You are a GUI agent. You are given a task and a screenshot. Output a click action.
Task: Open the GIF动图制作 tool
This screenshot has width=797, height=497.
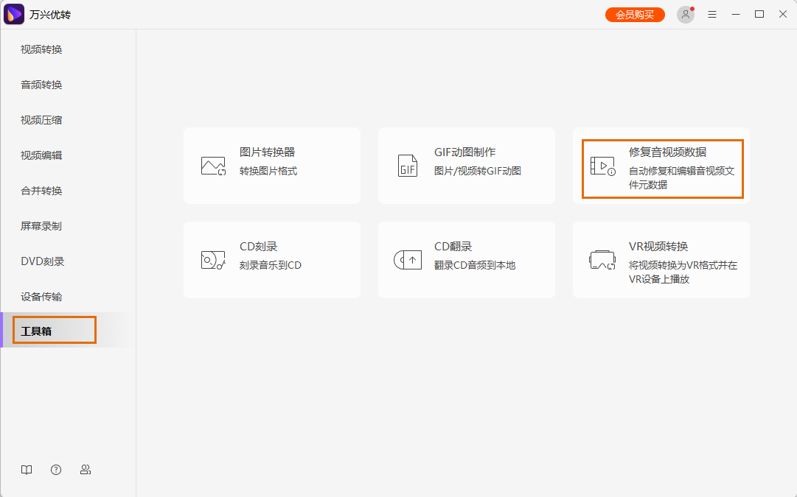pos(466,164)
